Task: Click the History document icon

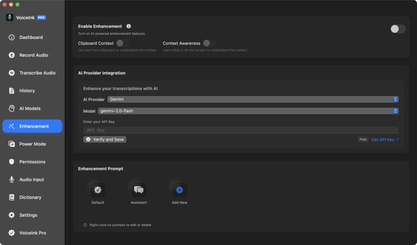Action: tap(12, 91)
